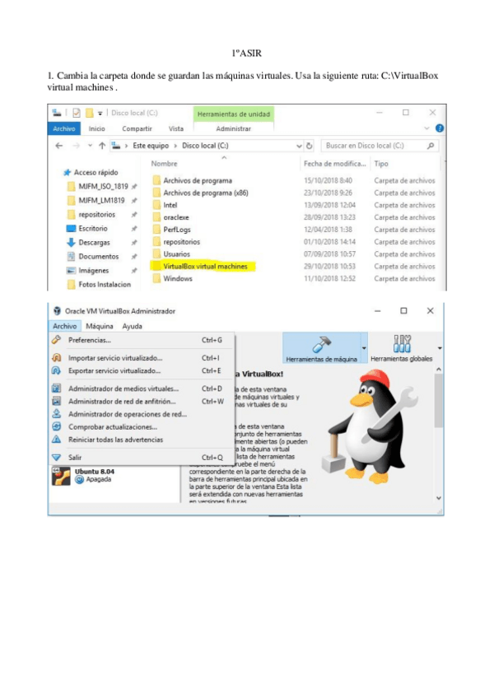494x698 pixels.
Task: Select the Ubuntu 8.04 virtual machine
Action: click(x=114, y=476)
